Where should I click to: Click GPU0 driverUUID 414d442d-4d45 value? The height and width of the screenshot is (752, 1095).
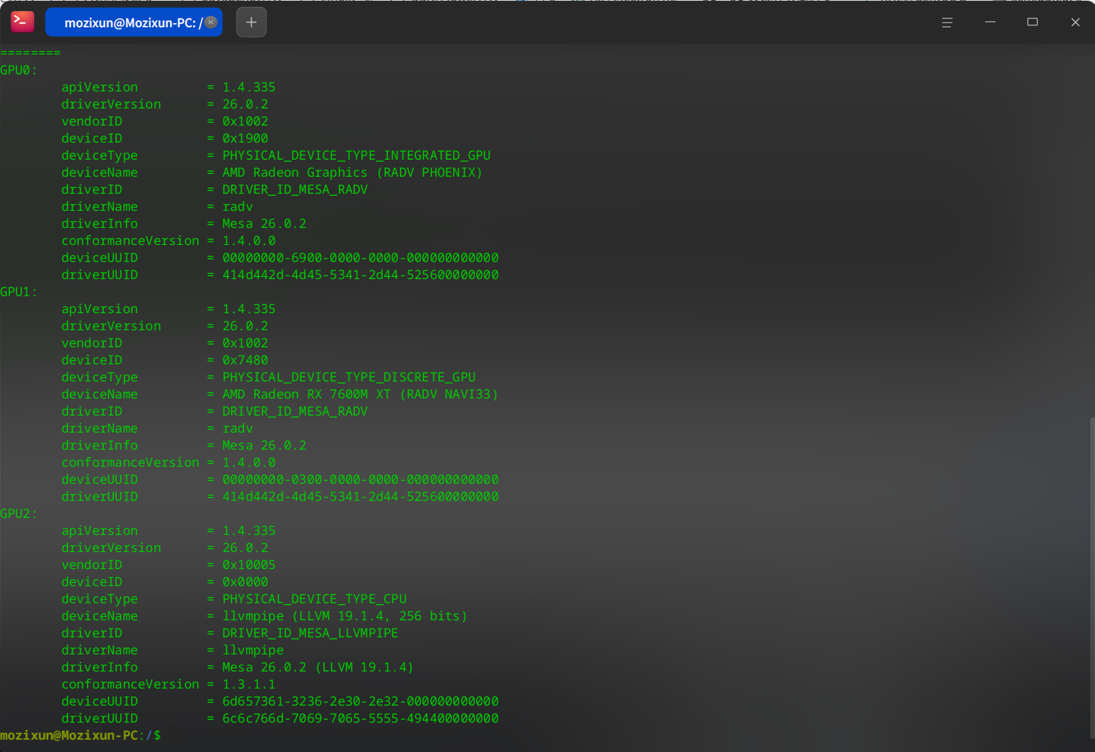coord(360,275)
